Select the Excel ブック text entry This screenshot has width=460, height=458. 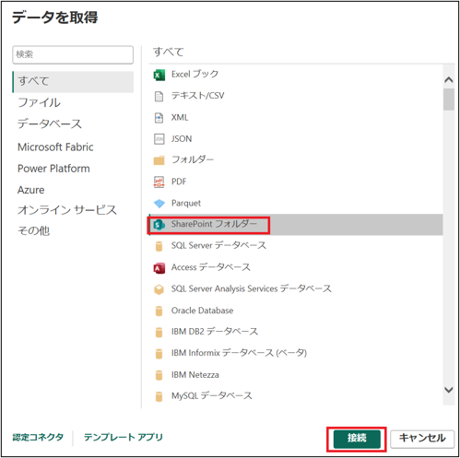(195, 74)
